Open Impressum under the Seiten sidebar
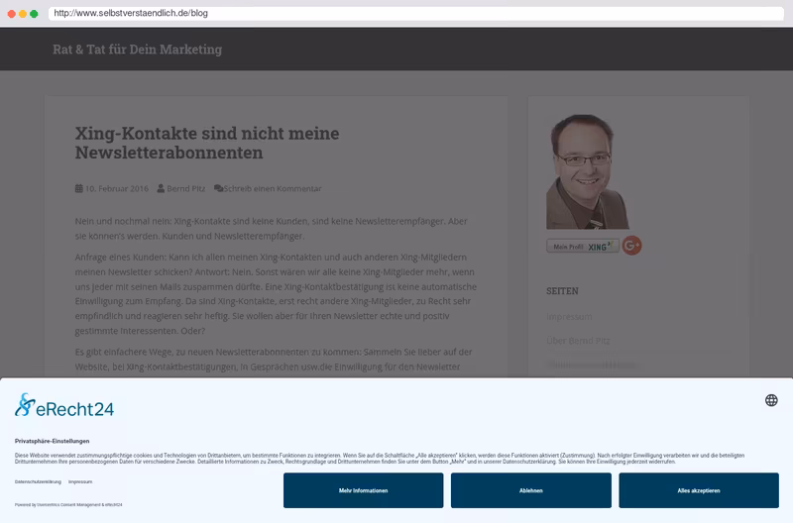793x523 pixels. (569, 317)
